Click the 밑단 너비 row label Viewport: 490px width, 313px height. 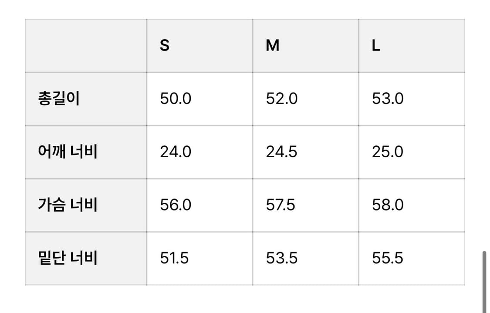(68, 258)
